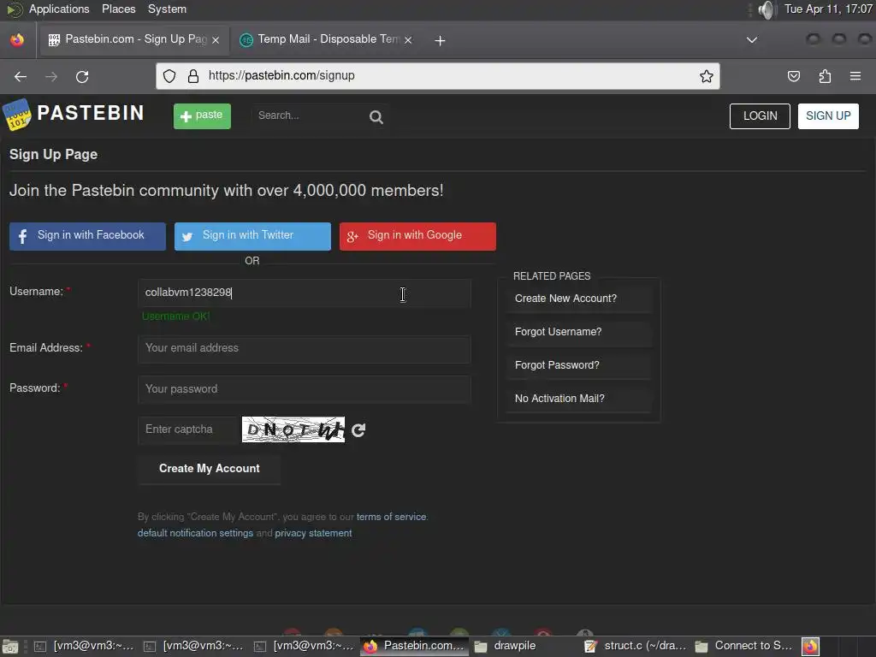Expand the list all tabs dropdown
The width and height of the screenshot is (876, 657).
[x=752, y=40]
